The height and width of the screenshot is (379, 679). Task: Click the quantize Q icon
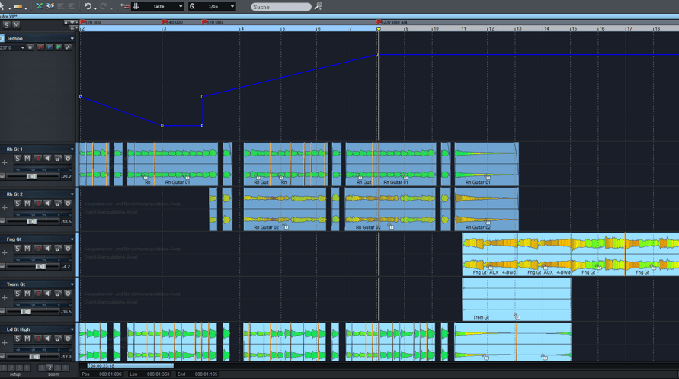pos(192,6)
